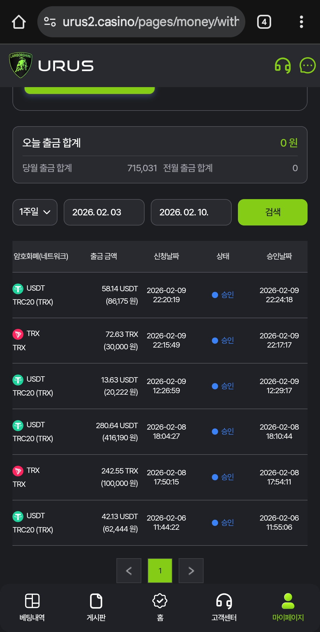Viewport: 320px width, 632px height.
Task: Go to previous page arrow
Action: [x=129, y=571]
